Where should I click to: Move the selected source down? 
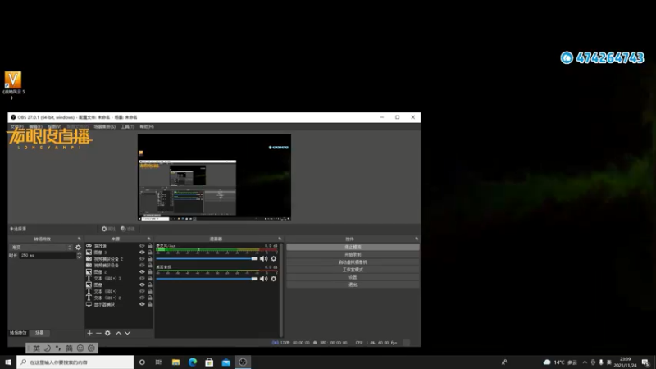pos(127,333)
